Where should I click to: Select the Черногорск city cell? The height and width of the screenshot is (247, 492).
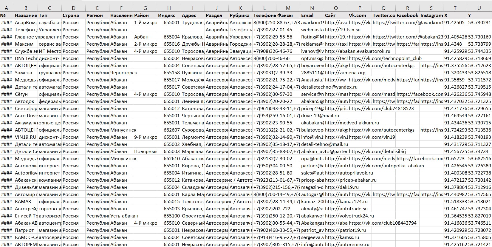pos(123,73)
